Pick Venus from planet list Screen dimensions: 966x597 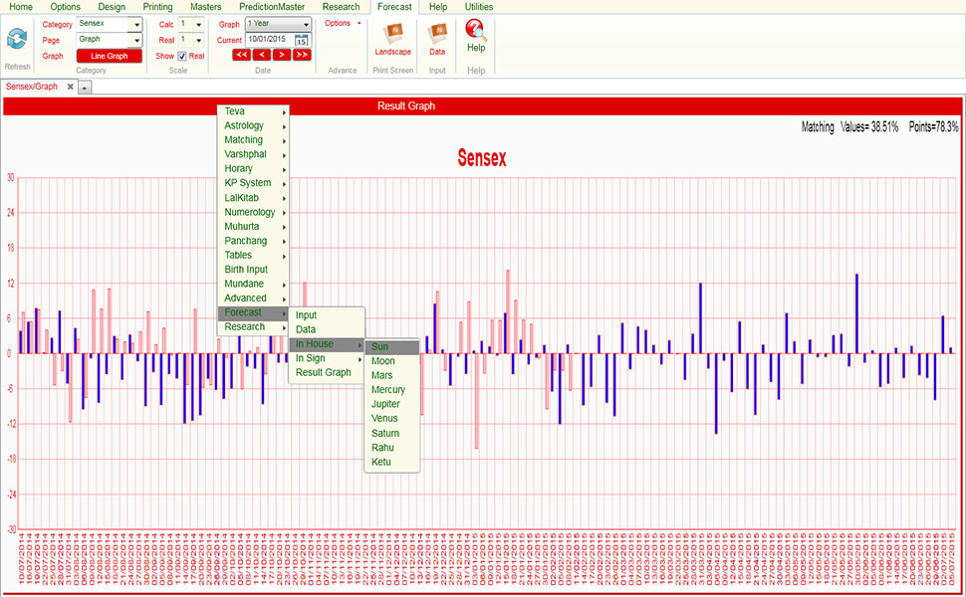point(392,418)
